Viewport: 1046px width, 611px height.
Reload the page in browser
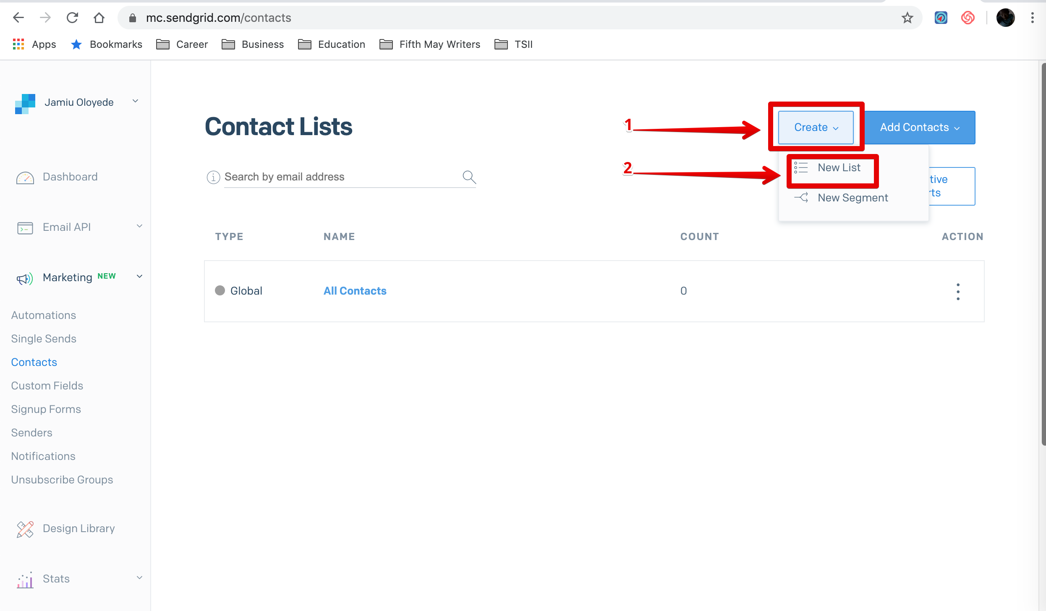coord(72,18)
